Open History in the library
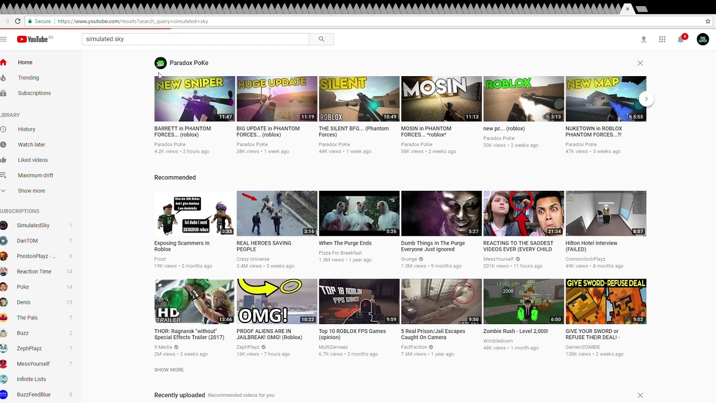The width and height of the screenshot is (716, 403). pyautogui.click(x=26, y=129)
